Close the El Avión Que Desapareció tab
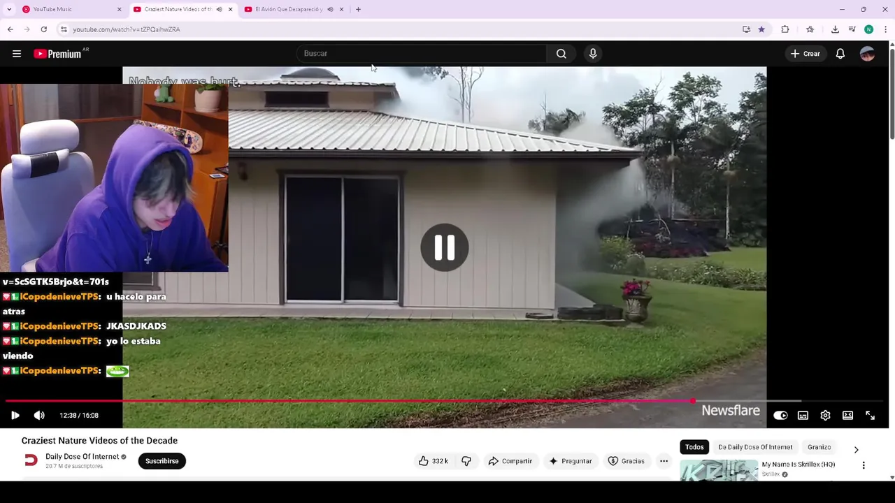 pos(341,9)
